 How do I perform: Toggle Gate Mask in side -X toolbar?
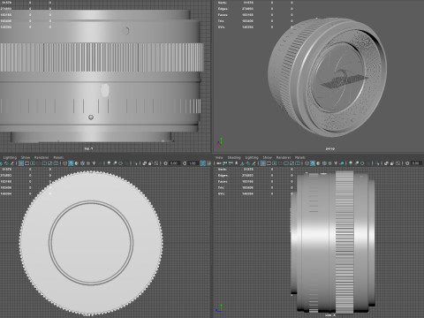(x=280, y=163)
